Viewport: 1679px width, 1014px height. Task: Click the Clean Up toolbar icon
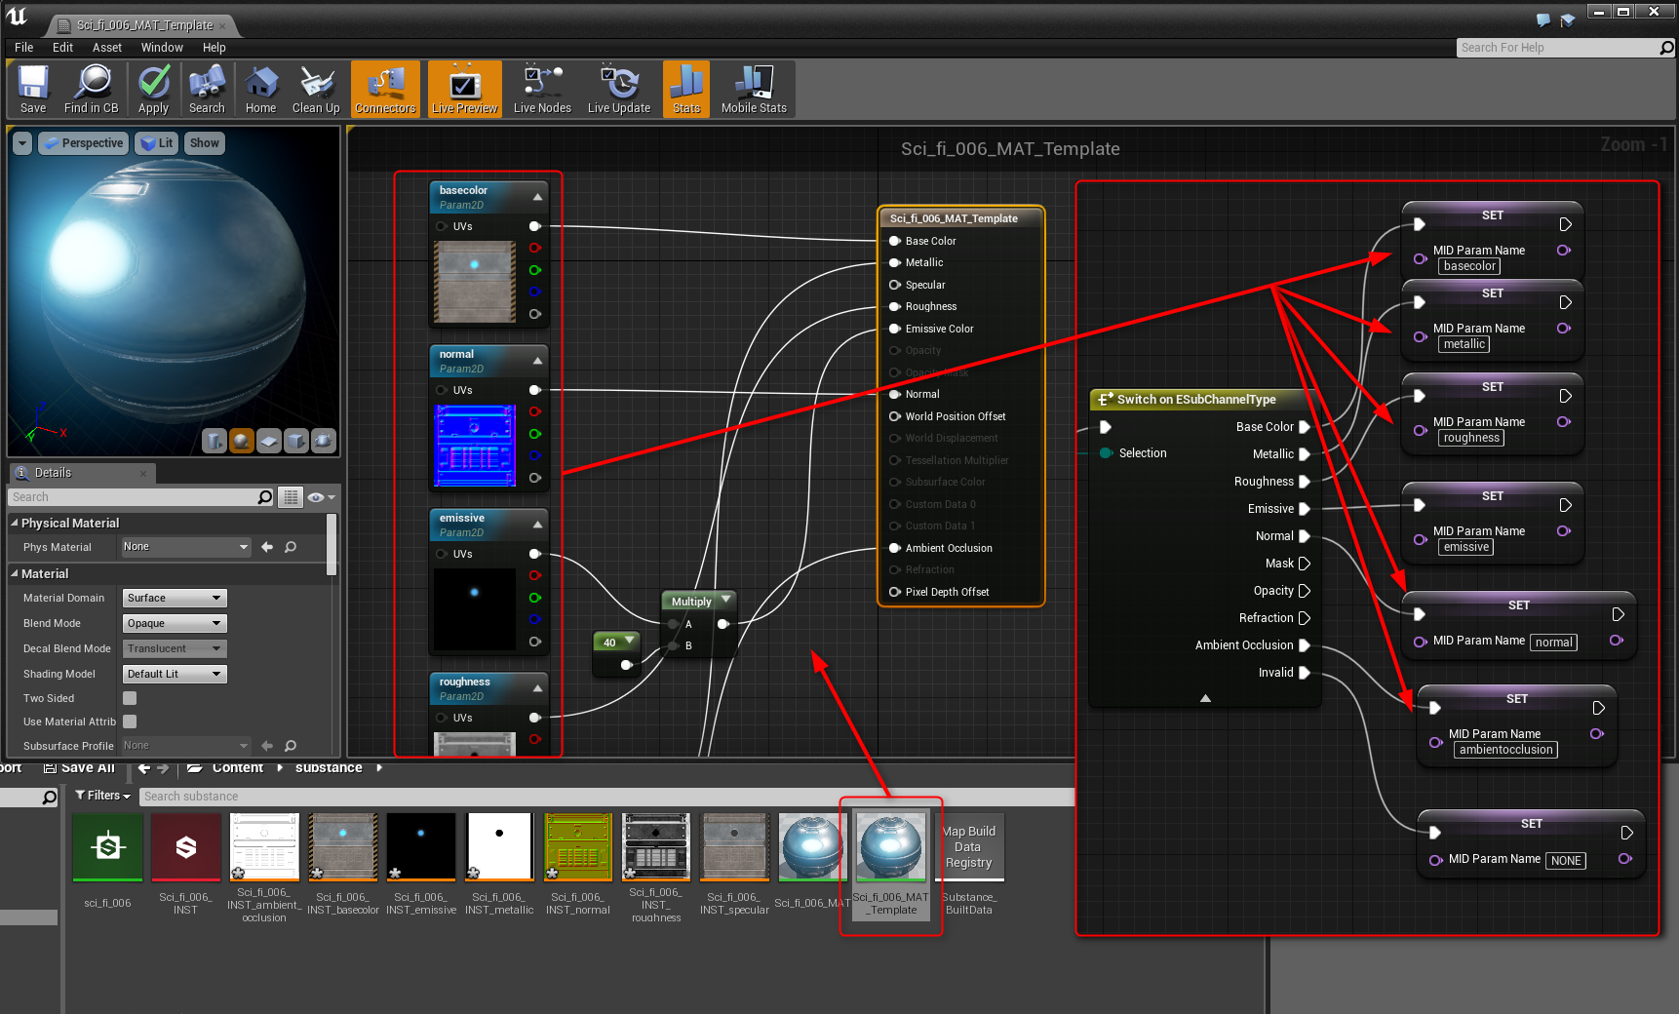coord(316,89)
